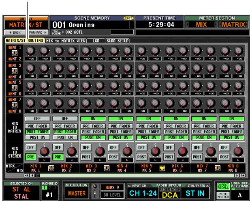Click MIX section MASTER button
This screenshot has height=201, width=250.
click(77, 193)
